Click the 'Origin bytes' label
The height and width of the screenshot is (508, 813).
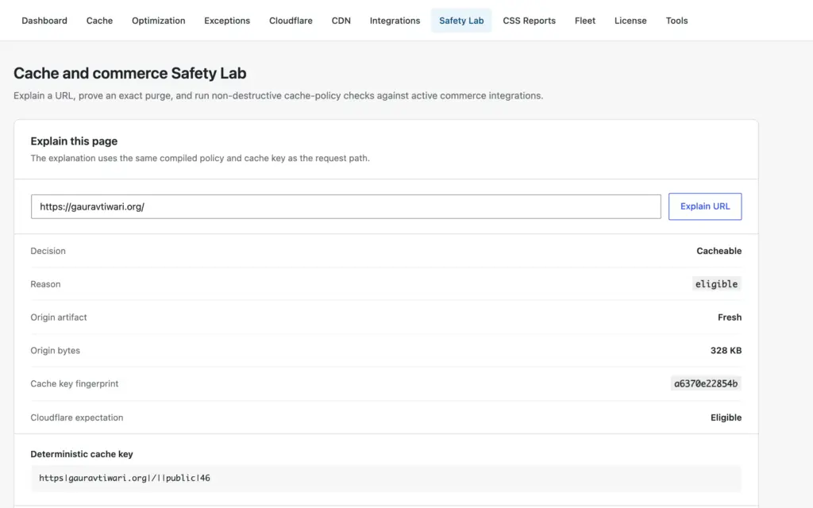(x=55, y=350)
